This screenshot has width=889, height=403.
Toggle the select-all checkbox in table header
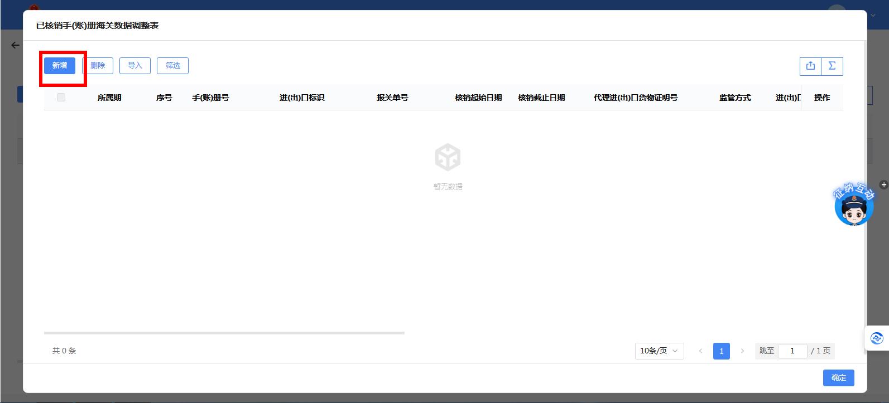pos(61,98)
